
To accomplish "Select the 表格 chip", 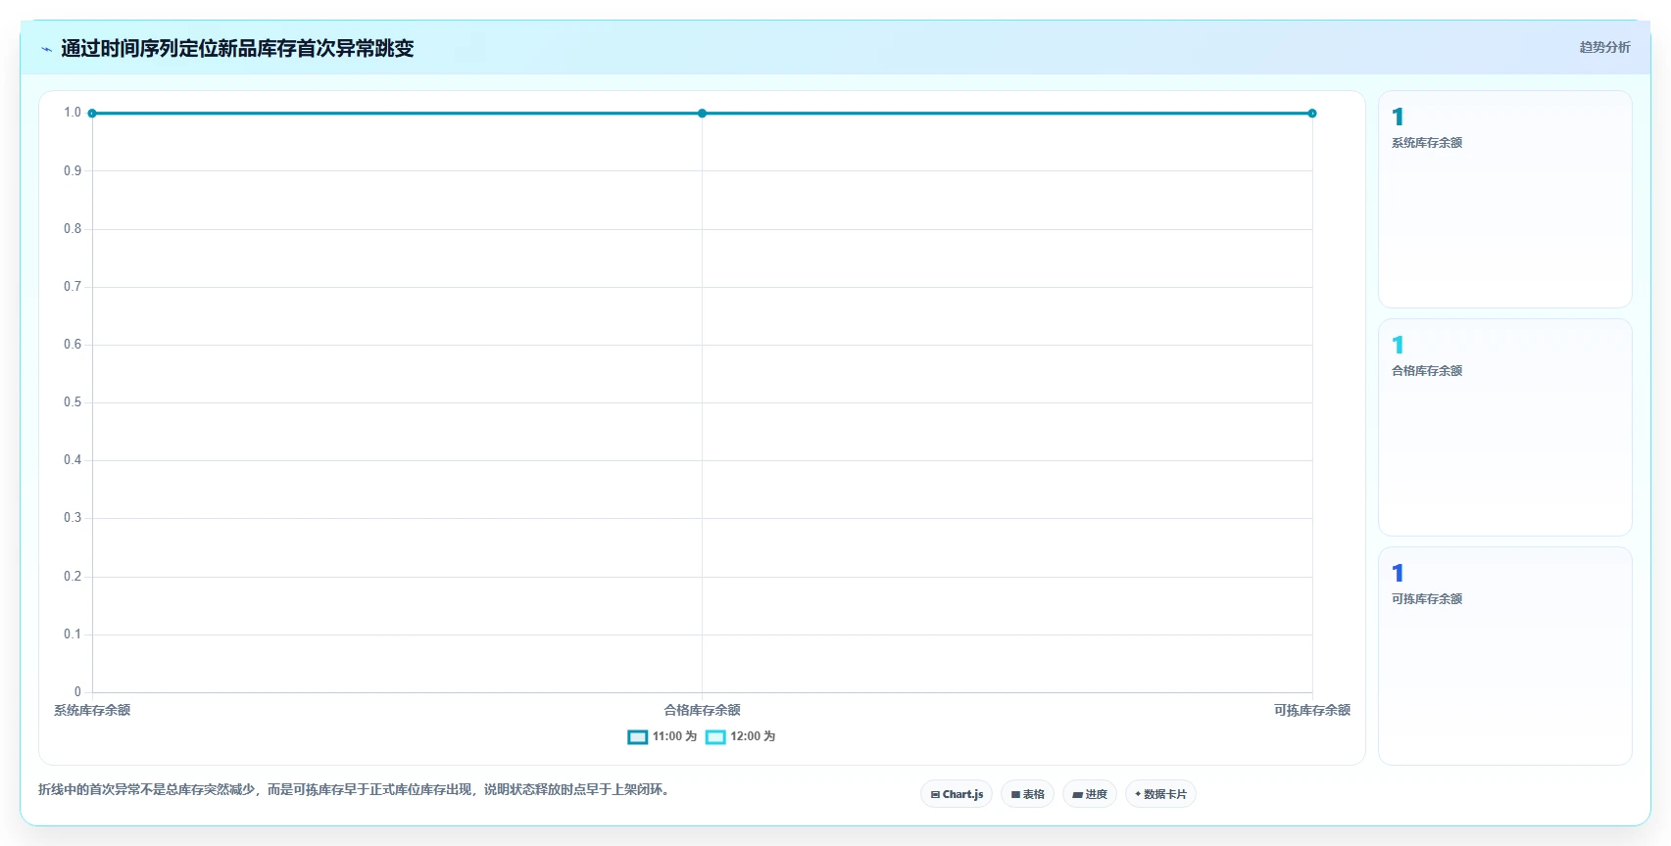I will [x=1027, y=794].
